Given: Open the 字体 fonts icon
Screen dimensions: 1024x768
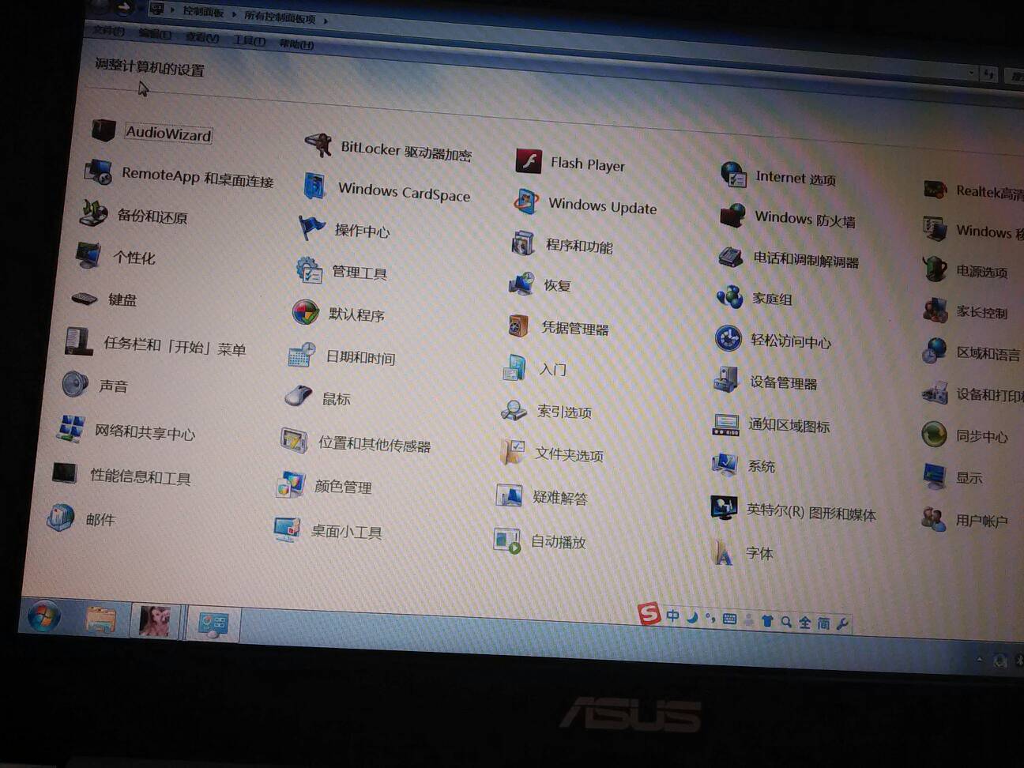Looking at the screenshot, I should [x=723, y=552].
